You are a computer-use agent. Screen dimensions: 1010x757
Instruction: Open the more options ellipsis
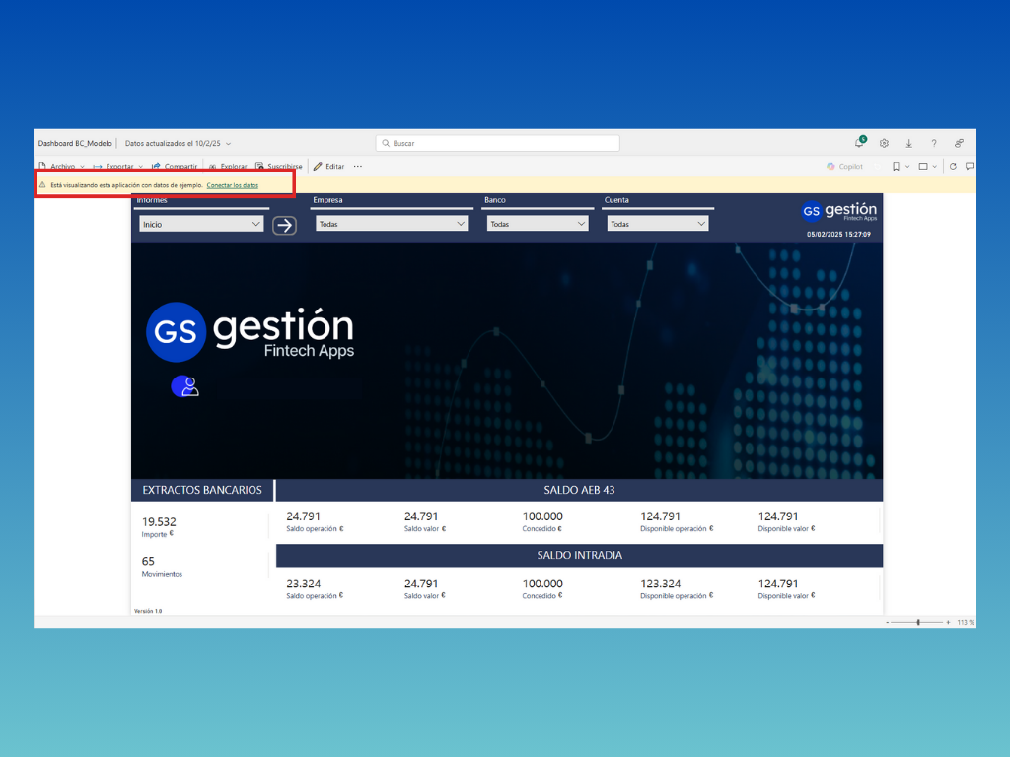pyautogui.click(x=358, y=166)
